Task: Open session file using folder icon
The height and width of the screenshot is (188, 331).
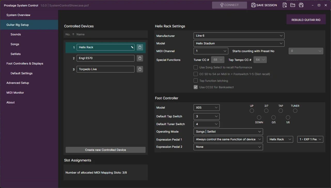Action: tap(293, 5)
